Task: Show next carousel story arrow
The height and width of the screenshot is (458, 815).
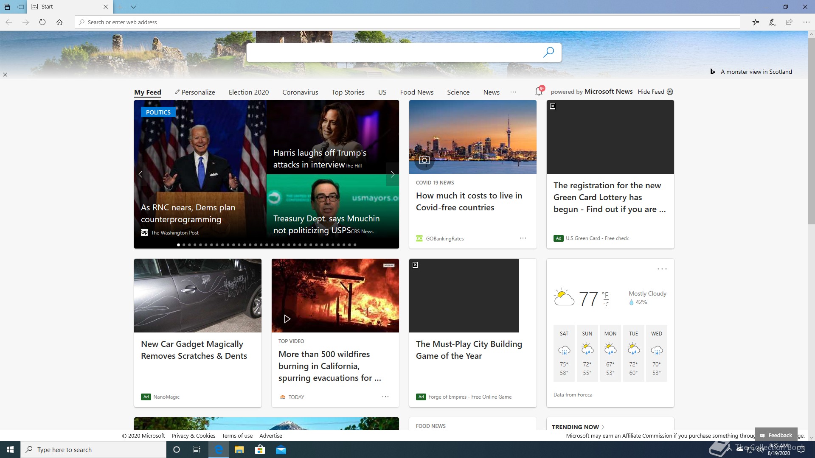Action: [393, 174]
